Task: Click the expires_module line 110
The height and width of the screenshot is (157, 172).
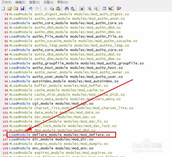Action: [61, 153]
